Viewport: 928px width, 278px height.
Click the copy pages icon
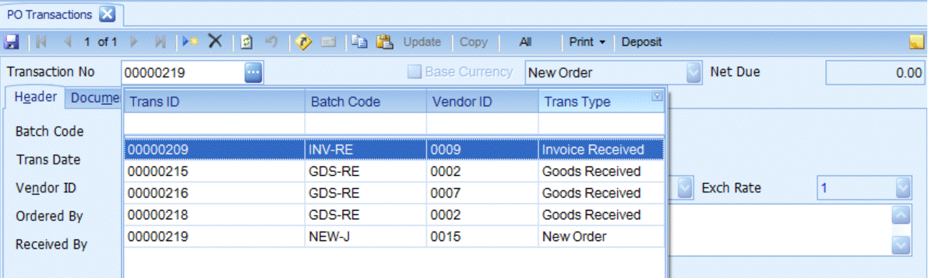pos(360,42)
